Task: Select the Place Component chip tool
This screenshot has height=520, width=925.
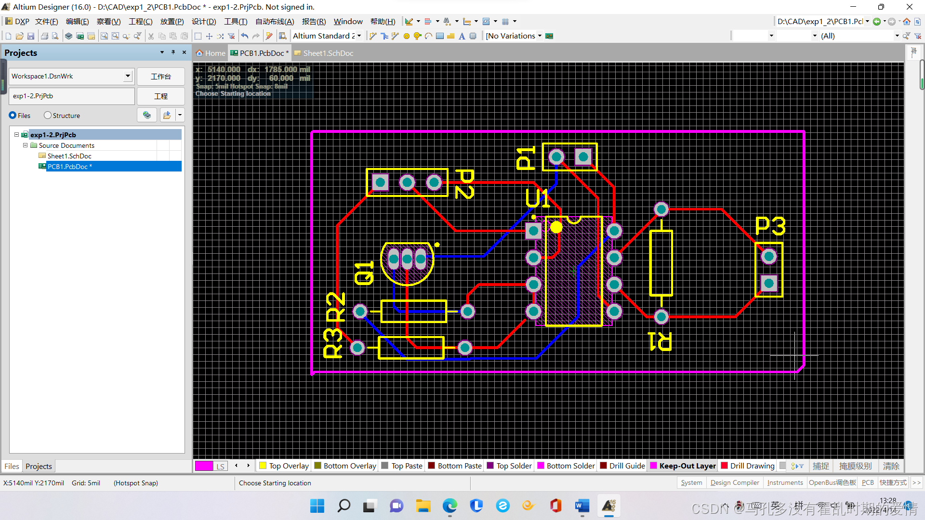Action: coord(473,36)
